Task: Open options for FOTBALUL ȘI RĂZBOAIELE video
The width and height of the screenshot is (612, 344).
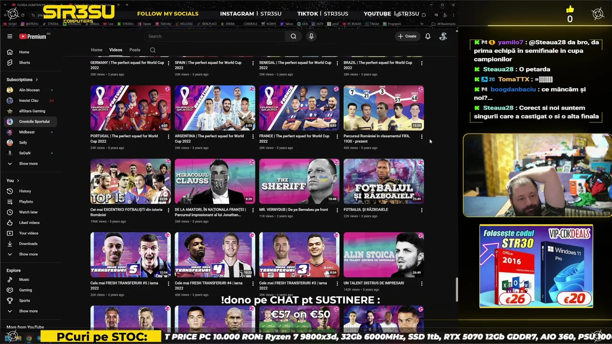Action: coord(422,210)
